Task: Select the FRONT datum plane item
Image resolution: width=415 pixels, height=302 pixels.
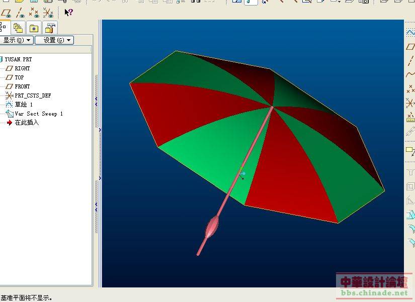Action: click(22, 86)
